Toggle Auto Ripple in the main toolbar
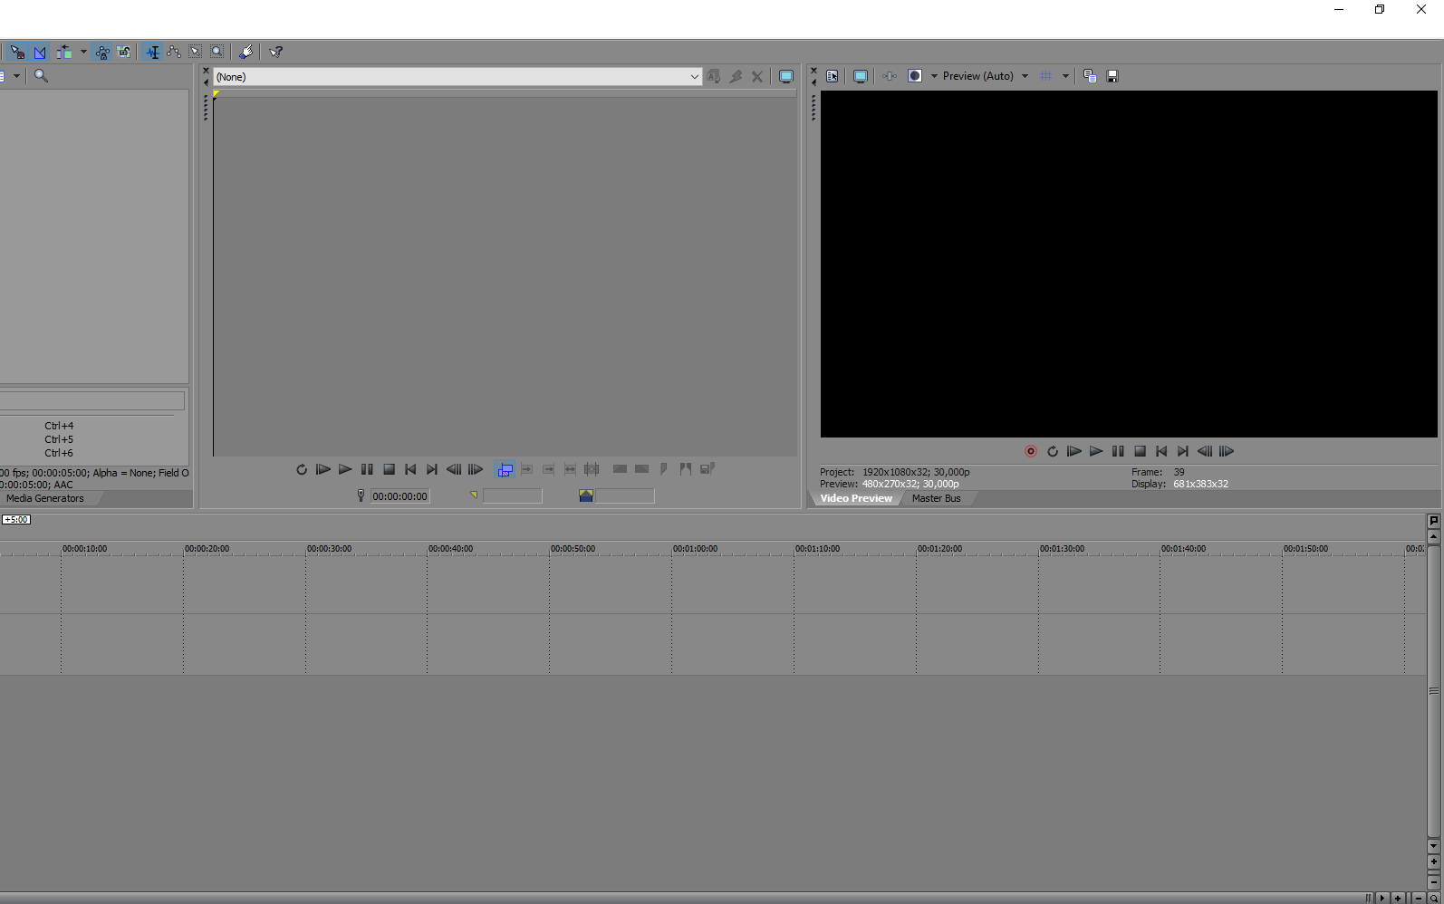The width and height of the screenshot is (1444, 904). pos(63,52)
